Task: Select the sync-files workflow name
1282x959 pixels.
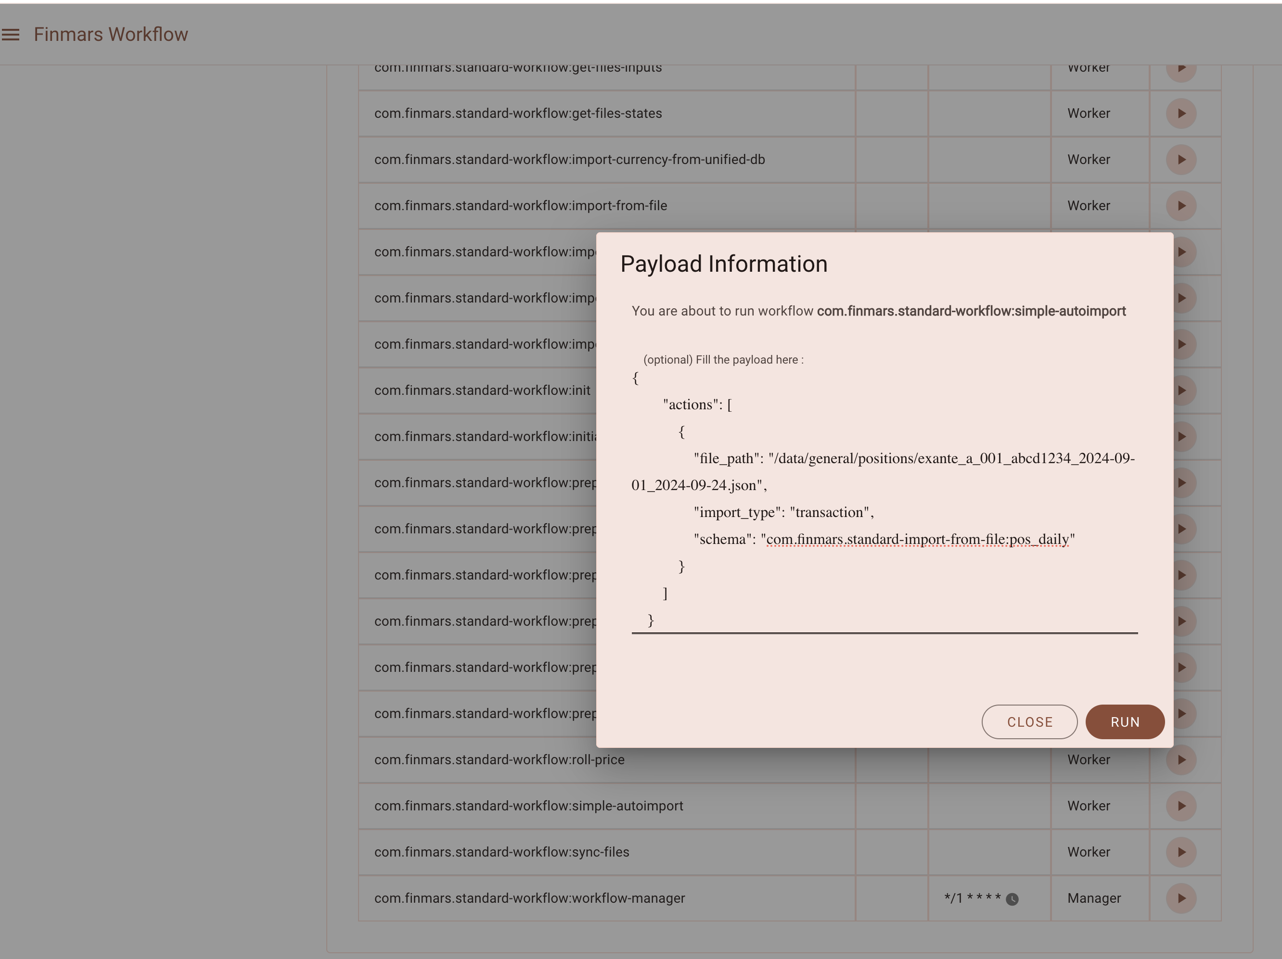Action: [502, 852]
